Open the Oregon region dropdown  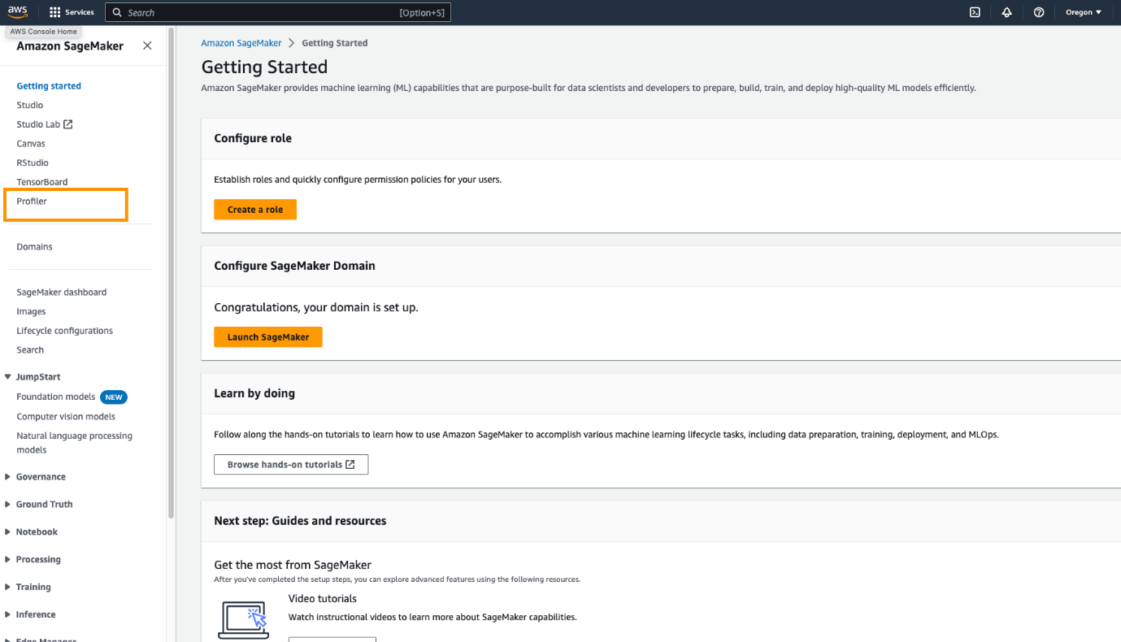1084,12
